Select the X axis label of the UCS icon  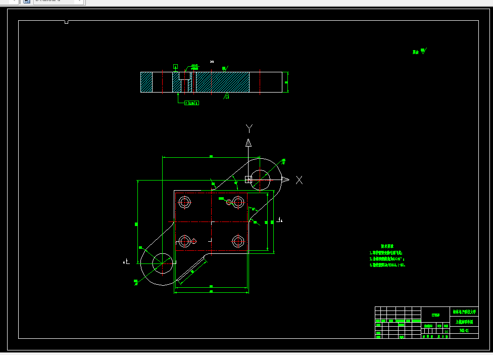(299, 180)
